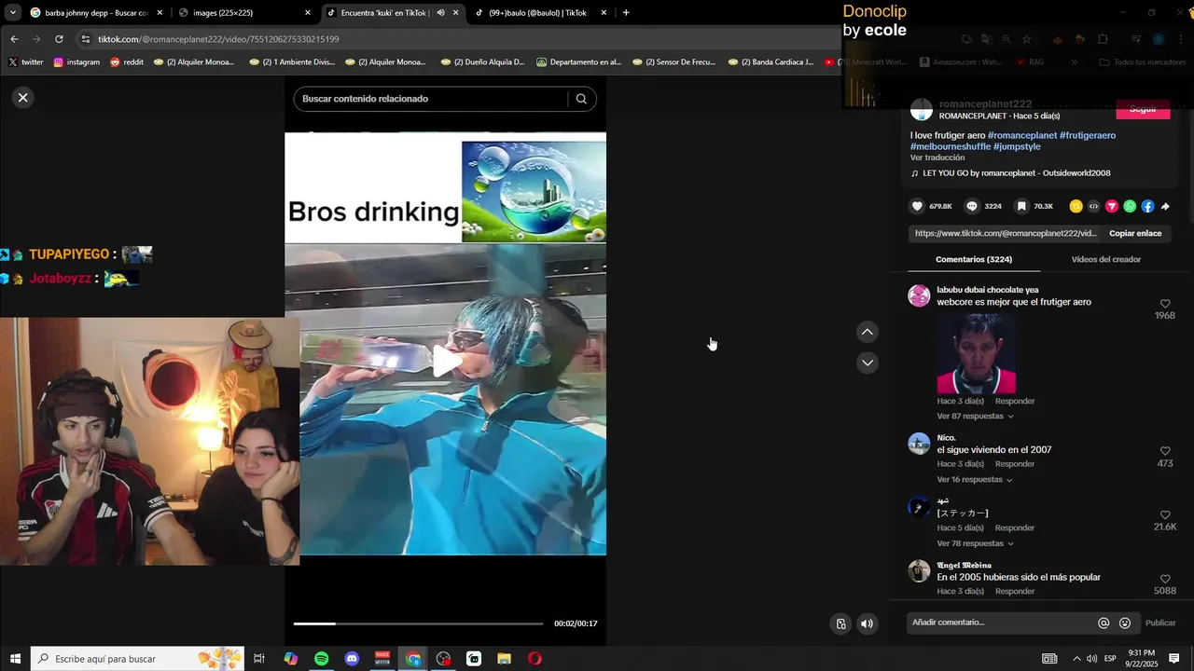Screen dimensions: 1194x671
Task: Open Windows Start menu
Action: click(x=15, y=659)
